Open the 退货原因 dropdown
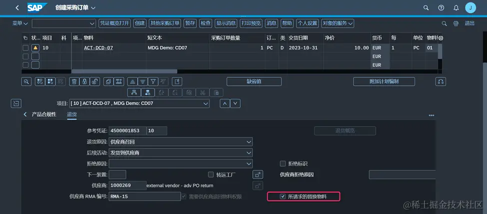Image resolution: width=487 pixels, height=214 pixels. tap(248, 142)
